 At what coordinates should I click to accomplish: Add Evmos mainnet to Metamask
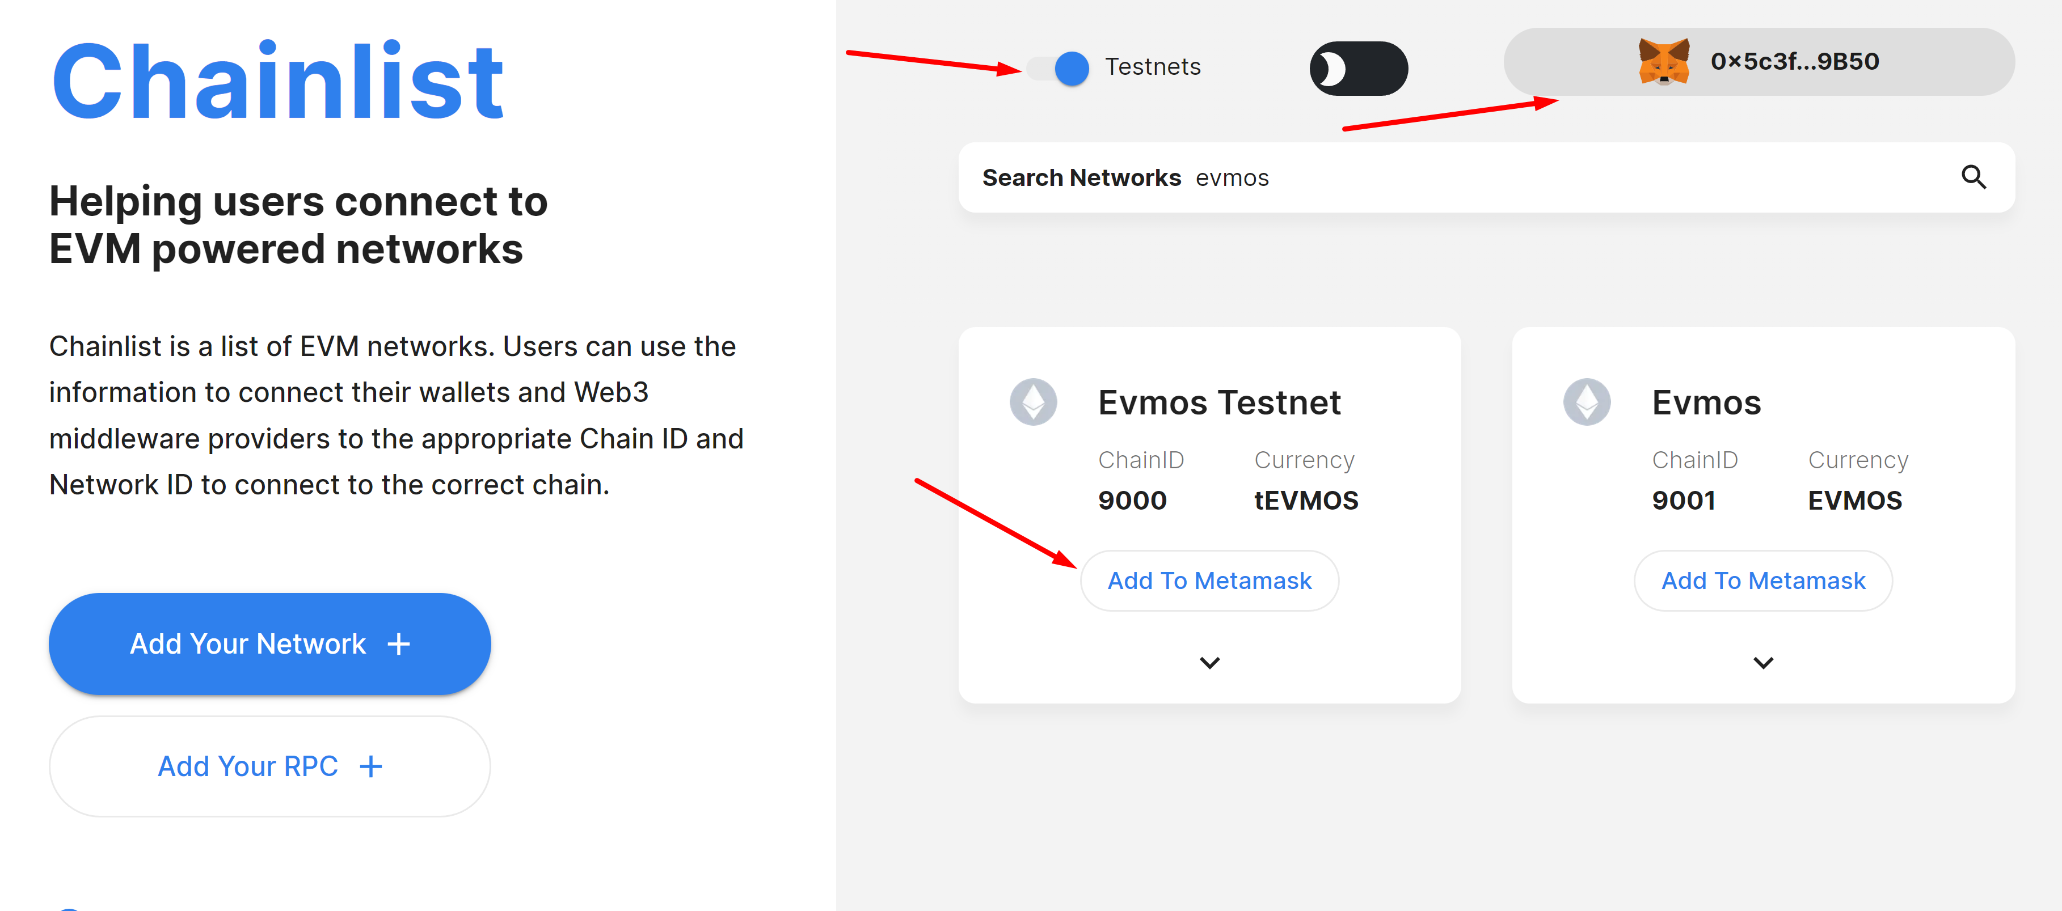[1762, 581]
